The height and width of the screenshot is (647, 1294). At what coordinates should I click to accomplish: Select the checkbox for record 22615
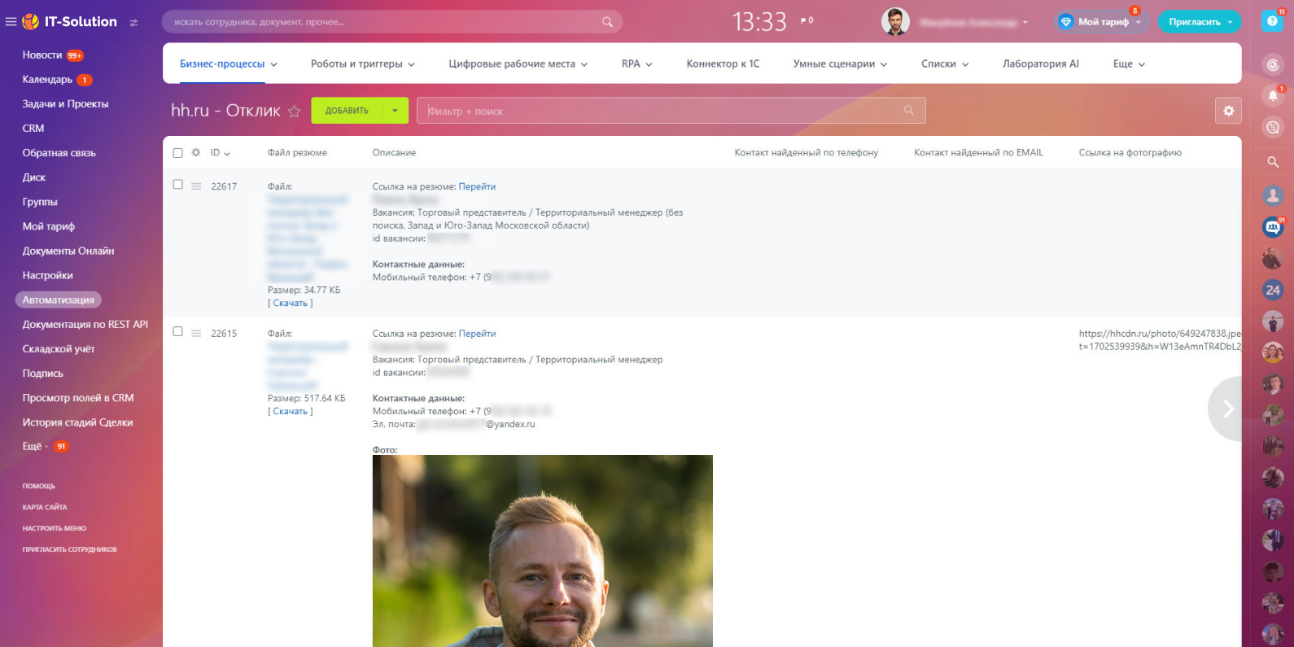(177, 331)
